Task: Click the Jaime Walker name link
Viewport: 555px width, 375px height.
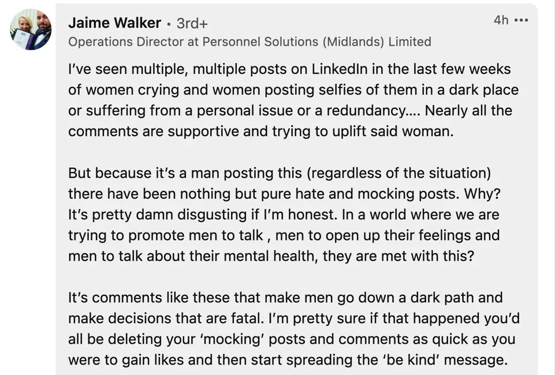Action: pos(114,23)
